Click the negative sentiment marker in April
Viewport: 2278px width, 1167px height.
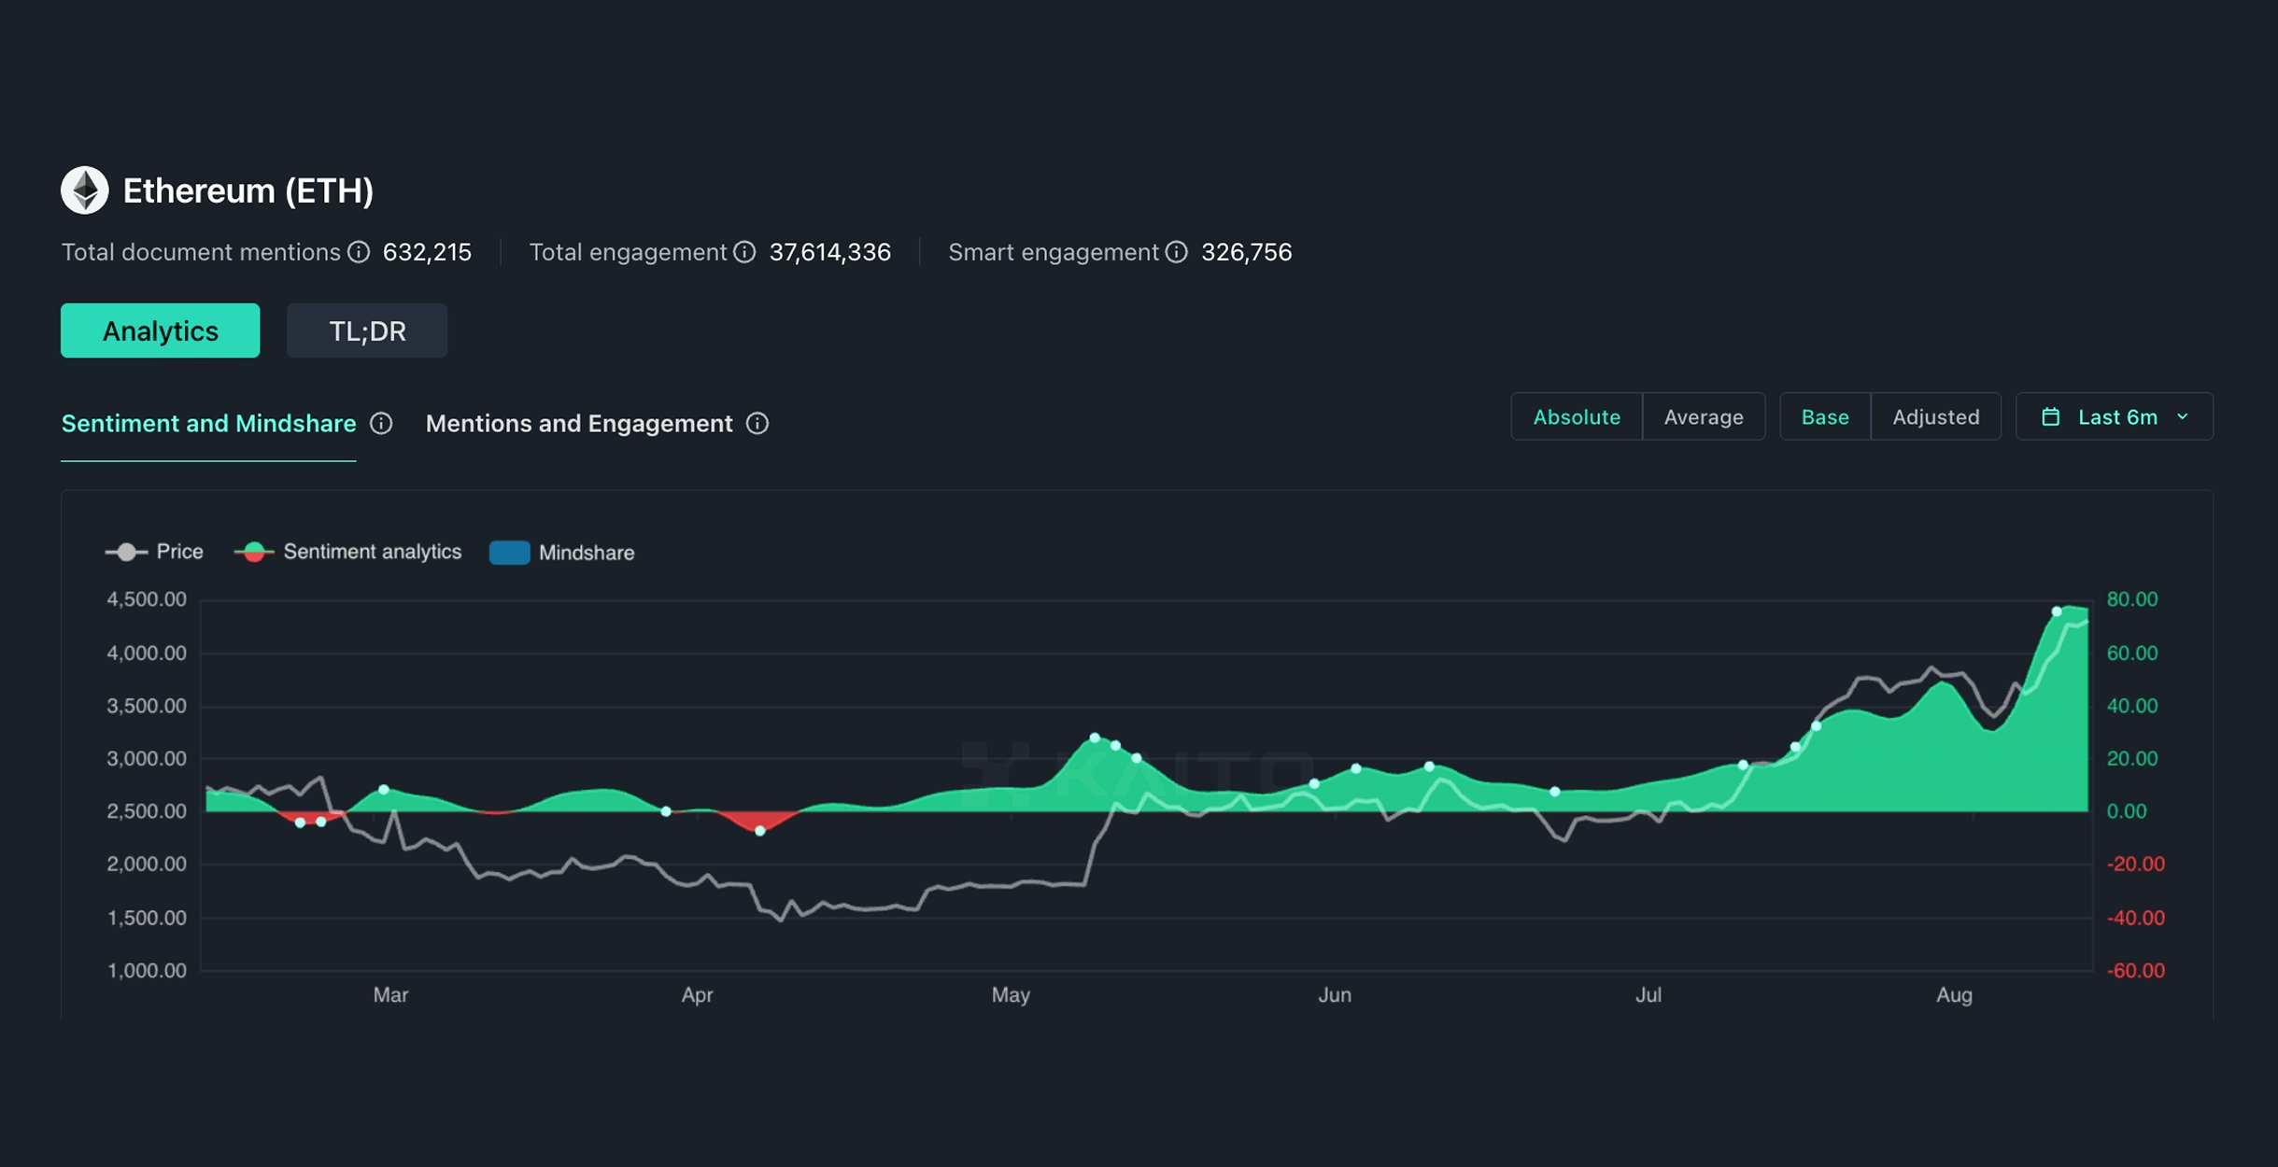click(760, 831)
